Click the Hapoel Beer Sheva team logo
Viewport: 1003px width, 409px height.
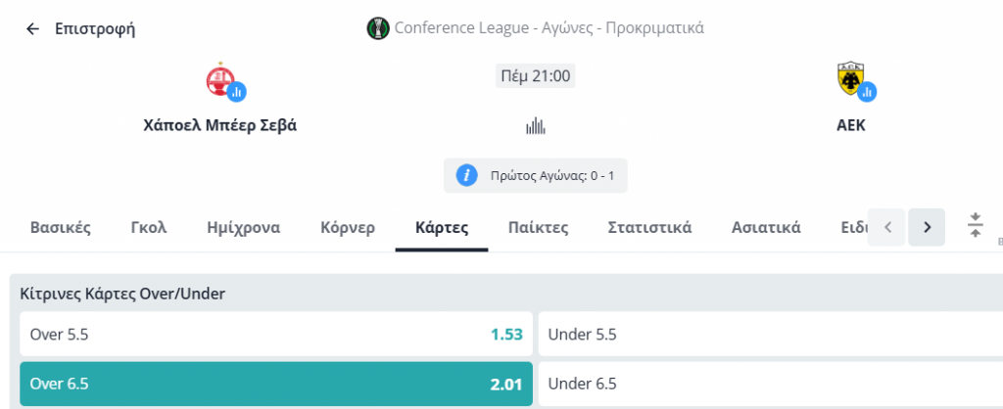point(220,80)
